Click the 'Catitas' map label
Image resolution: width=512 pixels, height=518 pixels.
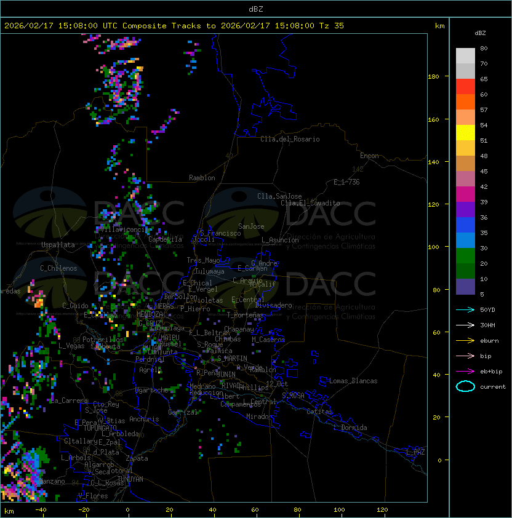click(319, 412)
